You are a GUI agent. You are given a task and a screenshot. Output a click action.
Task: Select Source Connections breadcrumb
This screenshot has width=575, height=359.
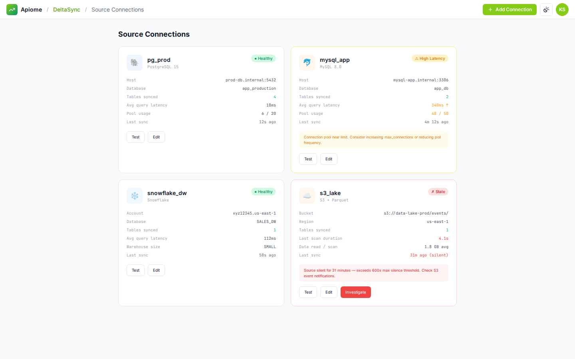pos(117,10)
